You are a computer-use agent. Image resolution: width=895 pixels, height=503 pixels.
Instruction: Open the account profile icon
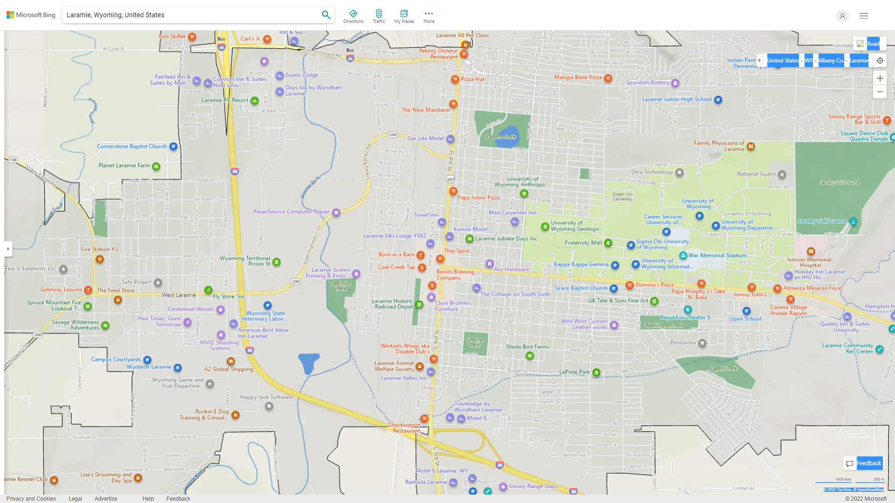tap(842, 16)
